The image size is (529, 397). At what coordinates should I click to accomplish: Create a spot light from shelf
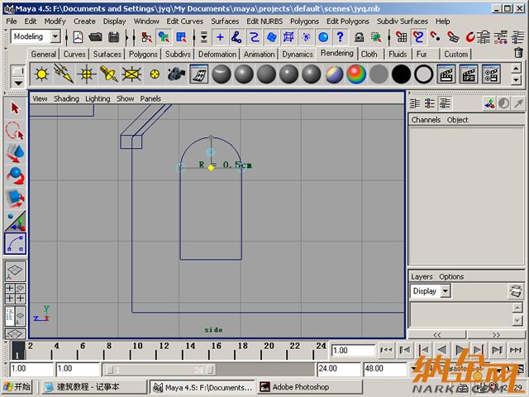pyautogui.click(x=108, y=74)
